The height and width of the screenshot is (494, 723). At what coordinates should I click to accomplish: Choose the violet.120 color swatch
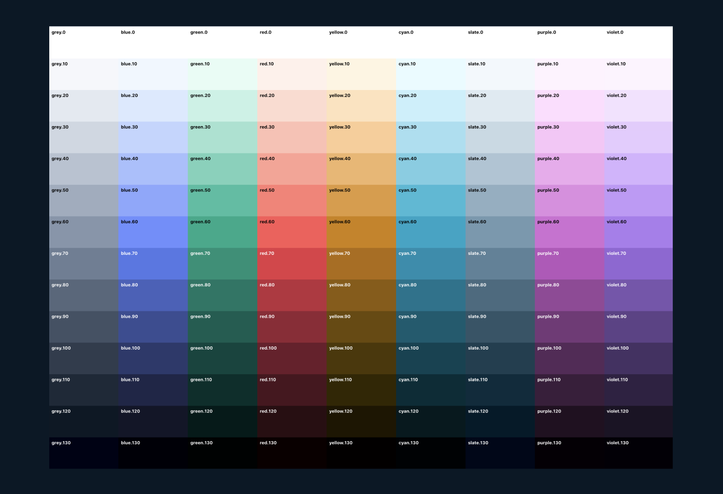[x=639, y=421]
